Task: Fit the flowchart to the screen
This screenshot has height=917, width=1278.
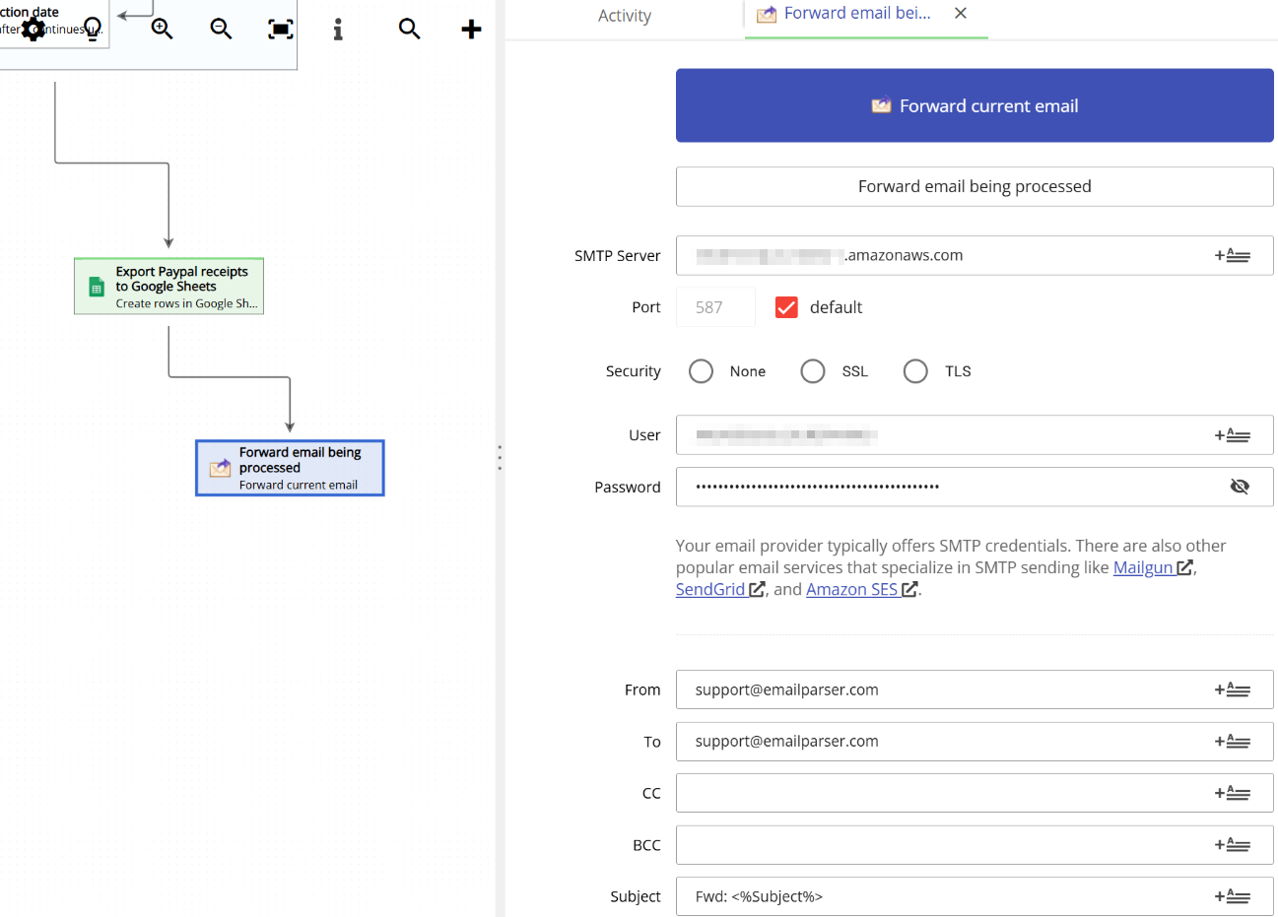Action: (x=280, y=29)
